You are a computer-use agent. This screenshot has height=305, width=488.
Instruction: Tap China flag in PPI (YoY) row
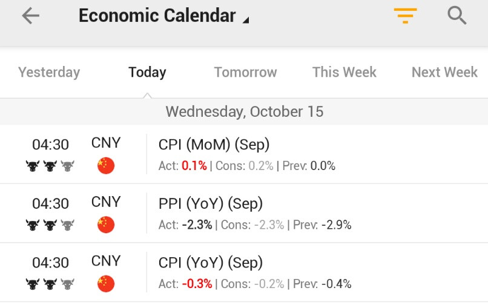point(106,225)
